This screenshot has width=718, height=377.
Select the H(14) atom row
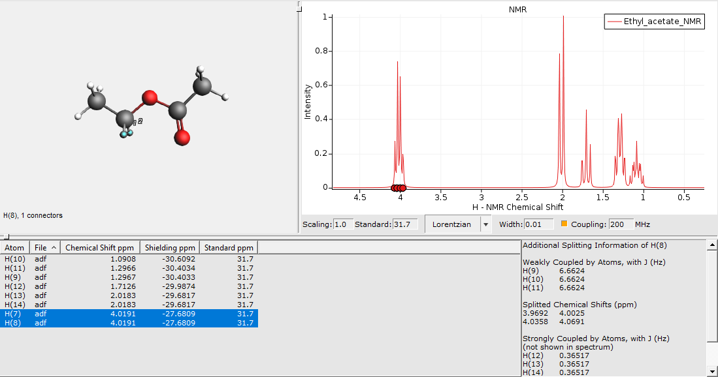click(x=129, y=305)
